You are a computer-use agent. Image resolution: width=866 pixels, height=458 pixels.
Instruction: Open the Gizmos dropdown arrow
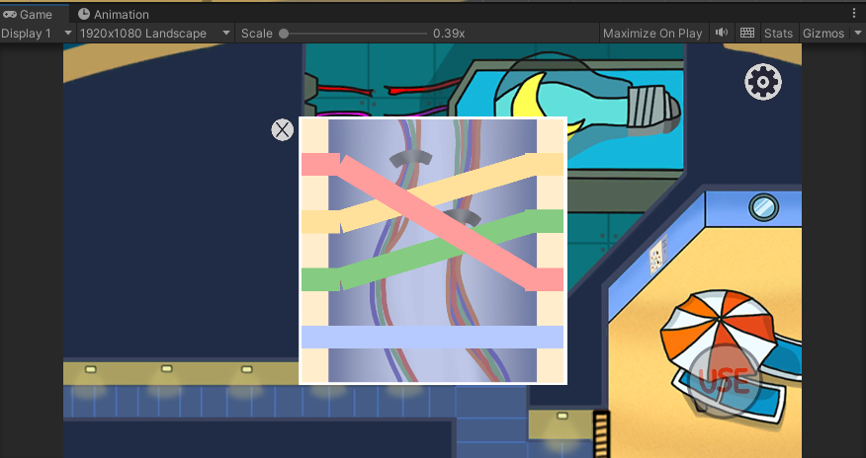coord(857,34)
